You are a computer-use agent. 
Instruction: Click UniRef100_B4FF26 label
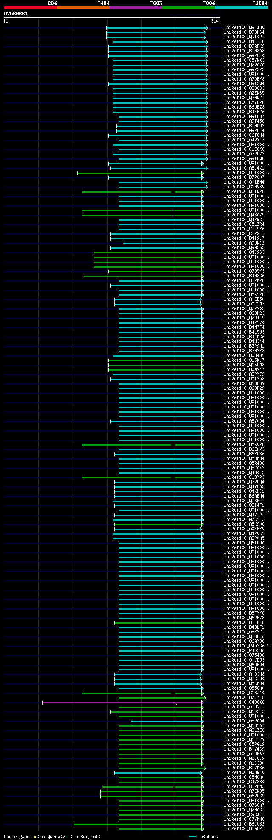tap(244, 112)
